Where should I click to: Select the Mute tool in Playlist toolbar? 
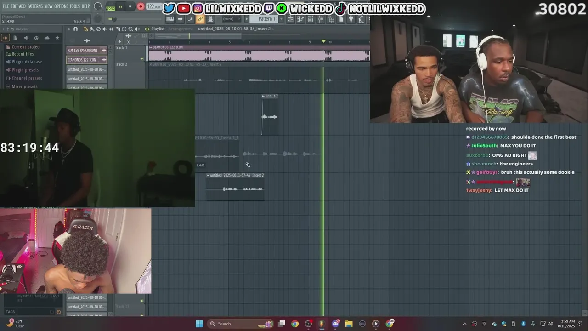105,29
